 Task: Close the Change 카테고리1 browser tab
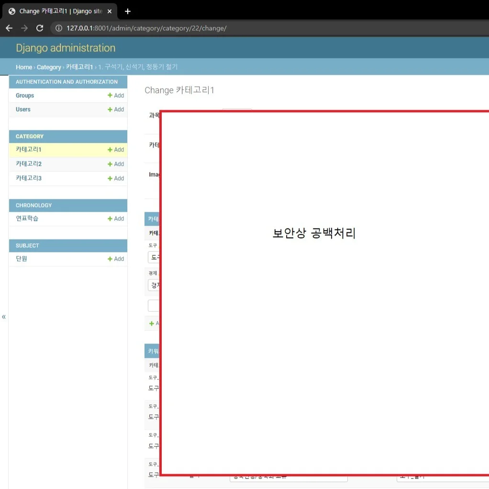pos(110,11)
